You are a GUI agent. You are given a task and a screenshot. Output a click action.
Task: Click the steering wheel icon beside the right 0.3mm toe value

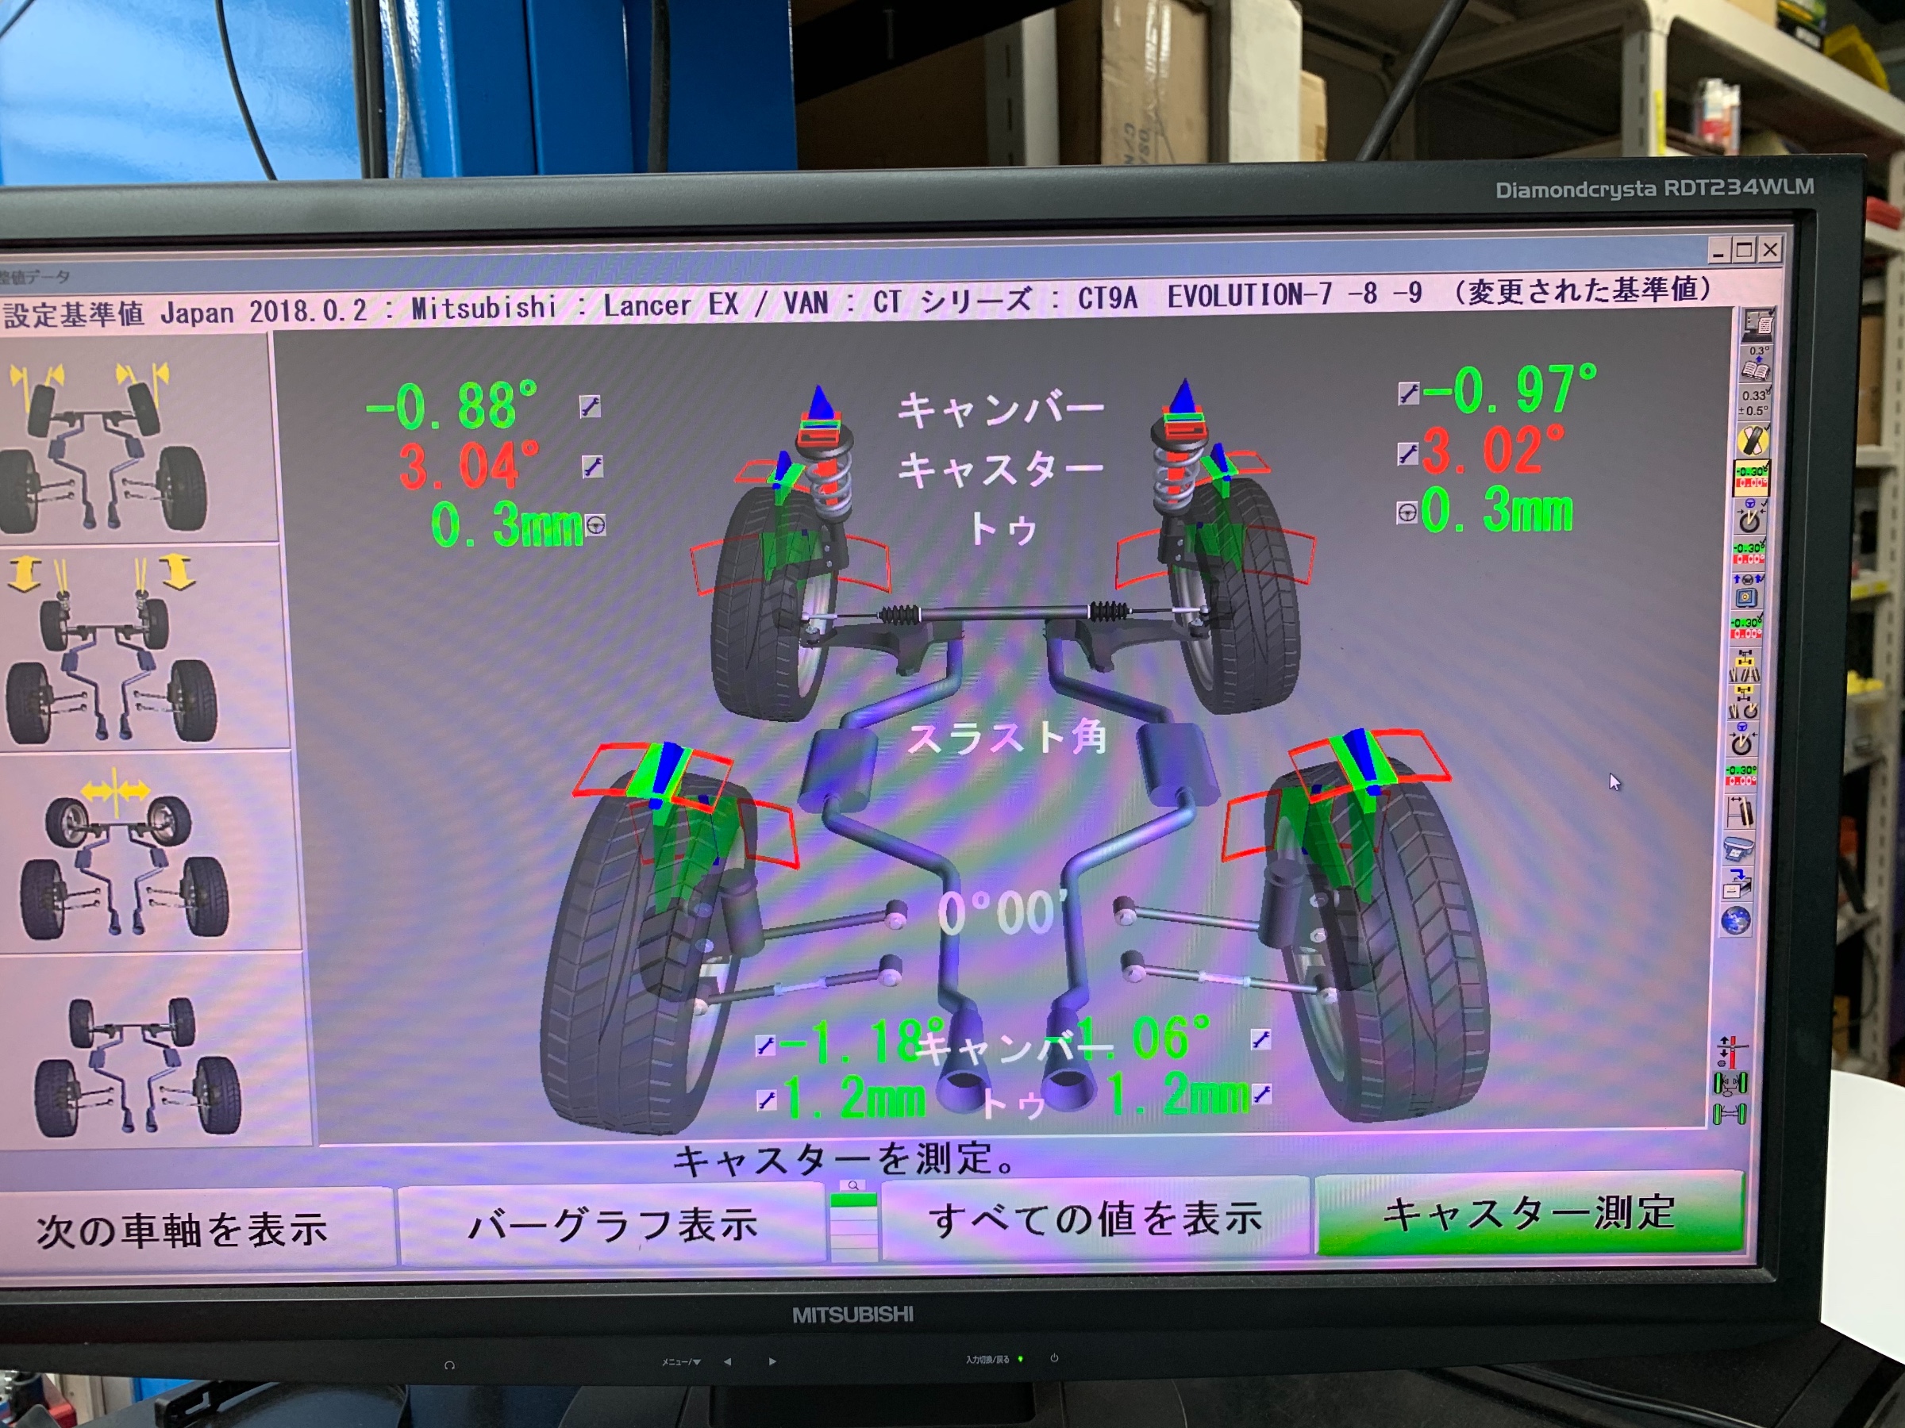(1407, 513)
